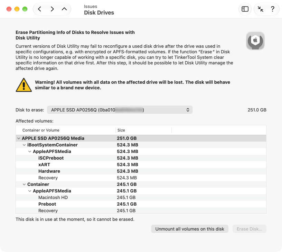Click the Disk Drives window title
282x252 pixels.
pos(99,12)
